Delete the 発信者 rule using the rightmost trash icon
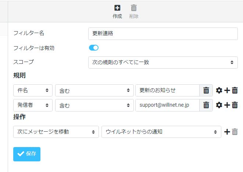243x172 pixels. (235, 105)
